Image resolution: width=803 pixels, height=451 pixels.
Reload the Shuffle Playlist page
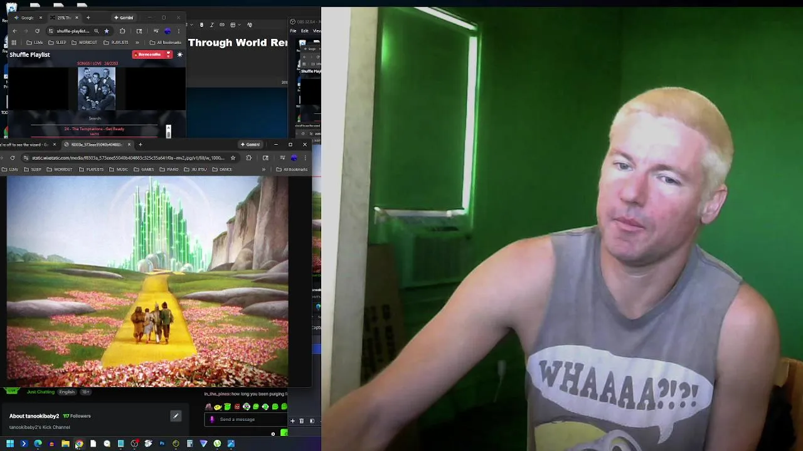[37, 31]
